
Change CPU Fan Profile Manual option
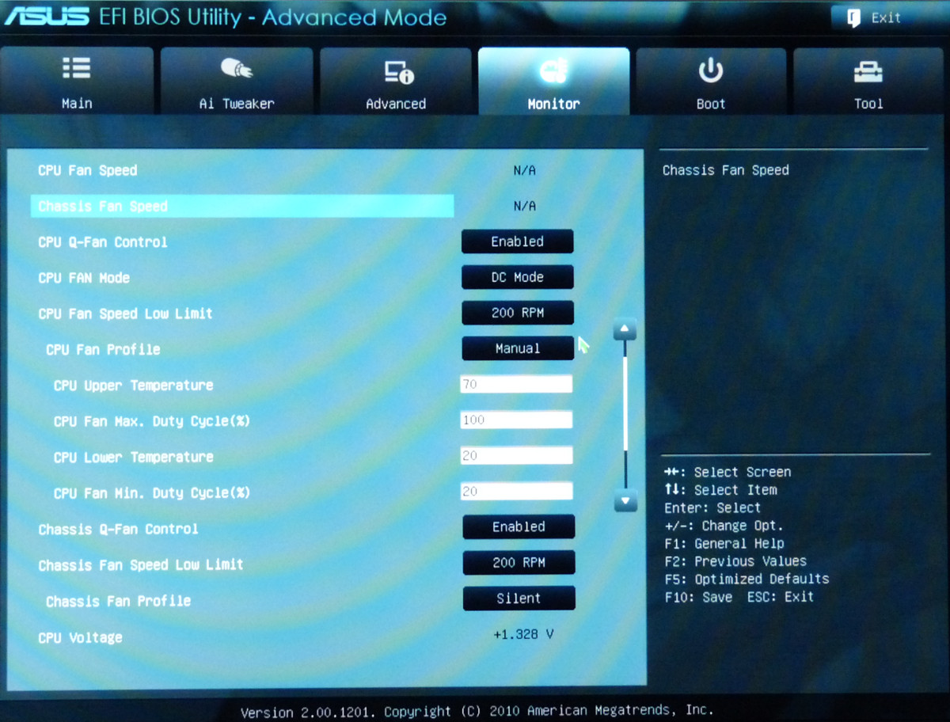point(518,348)
